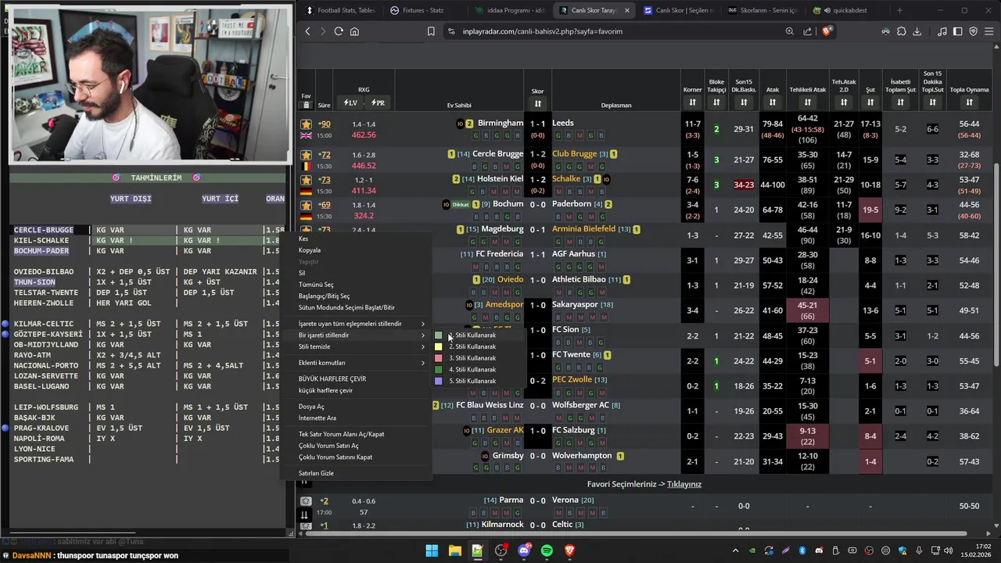
Task: Sort by Tehlikeli Atak column arrows
Action: [x=808, y=102]
